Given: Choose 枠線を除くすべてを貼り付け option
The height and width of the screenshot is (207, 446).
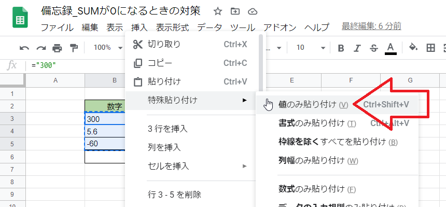Looking at the screenshot, I should (x=337, y=142).
